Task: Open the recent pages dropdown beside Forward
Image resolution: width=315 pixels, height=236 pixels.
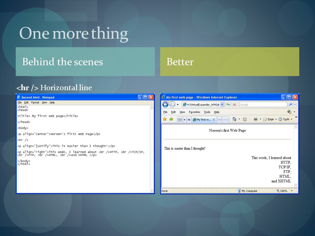Action: click(x=178, y=105)
